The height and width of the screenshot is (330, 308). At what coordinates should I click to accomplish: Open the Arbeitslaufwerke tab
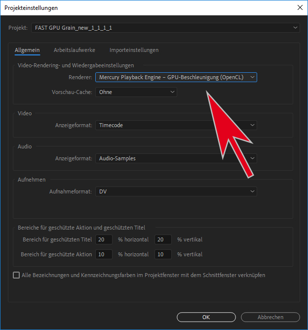75,50
